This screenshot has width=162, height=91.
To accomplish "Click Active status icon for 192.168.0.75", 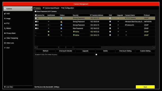I will pos(74,35).
